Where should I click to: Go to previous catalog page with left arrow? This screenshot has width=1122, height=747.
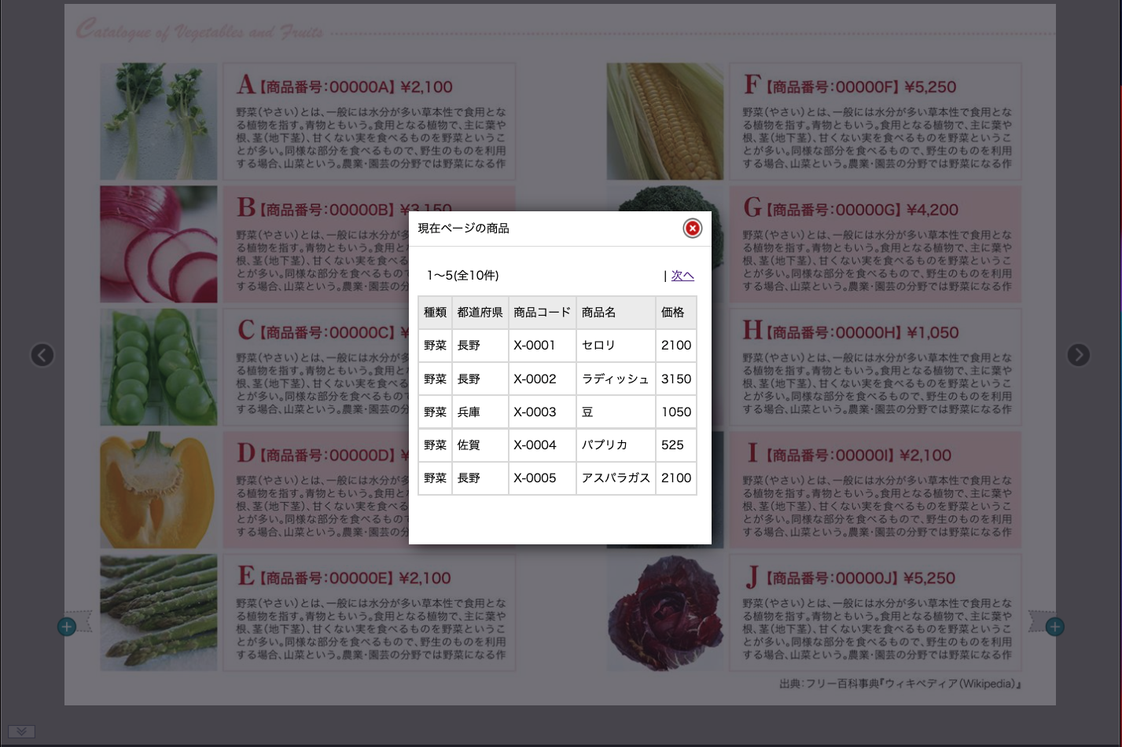point(42,355)
